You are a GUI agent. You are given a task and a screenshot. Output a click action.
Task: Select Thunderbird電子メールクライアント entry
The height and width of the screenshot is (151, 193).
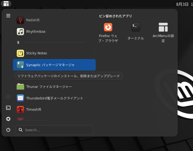click(54, 98)
